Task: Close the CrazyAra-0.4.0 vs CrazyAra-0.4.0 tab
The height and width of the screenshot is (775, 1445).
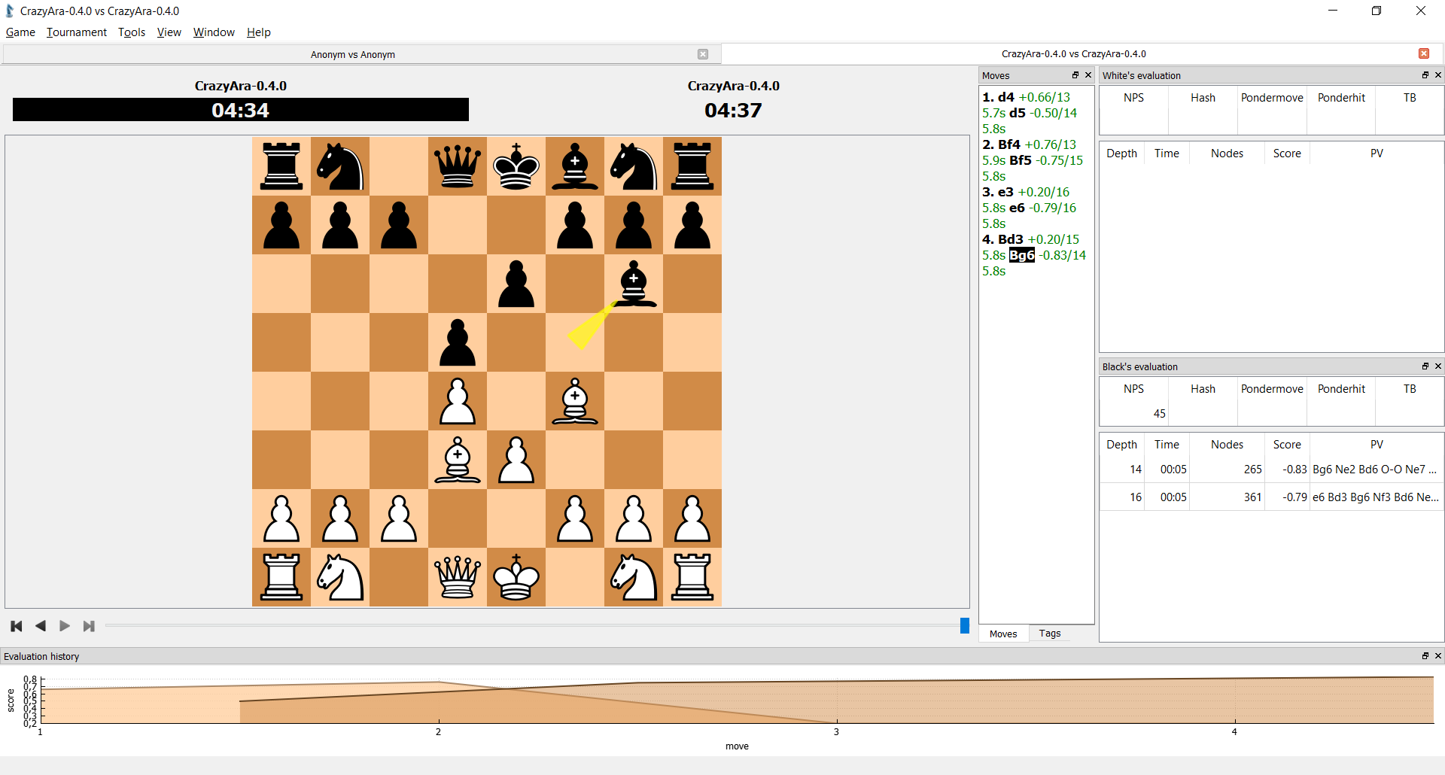Action: (x=1424, y=53)
